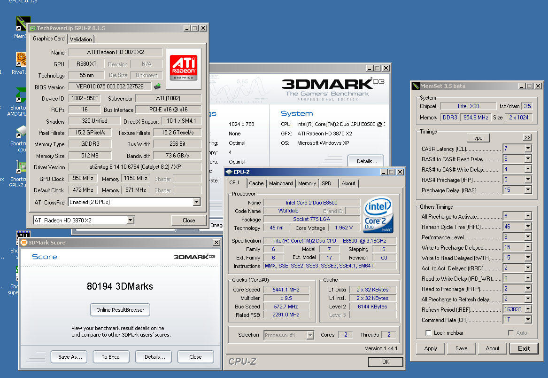The height and width of the screenshot is (378, 548).
Task: Open the Processor #1 selection dropdown
Action: pyautogui.click(x=310, y=335)
